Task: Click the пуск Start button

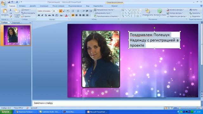Action: 6,112
